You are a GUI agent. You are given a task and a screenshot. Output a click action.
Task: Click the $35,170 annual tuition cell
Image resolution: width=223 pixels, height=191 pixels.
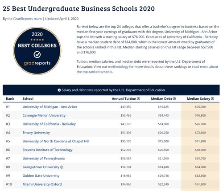[126, 141]
